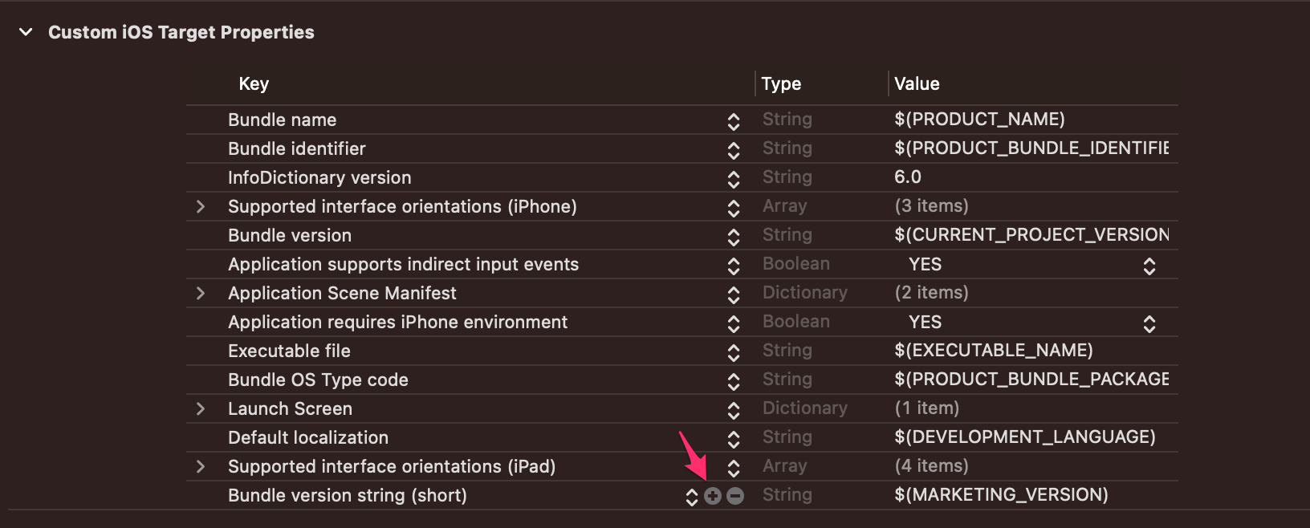Click the minus icon to remove Bundle version string
The width and height of the screenshot is (1310, 528).
pyautogui.click(x=735, y=496)
